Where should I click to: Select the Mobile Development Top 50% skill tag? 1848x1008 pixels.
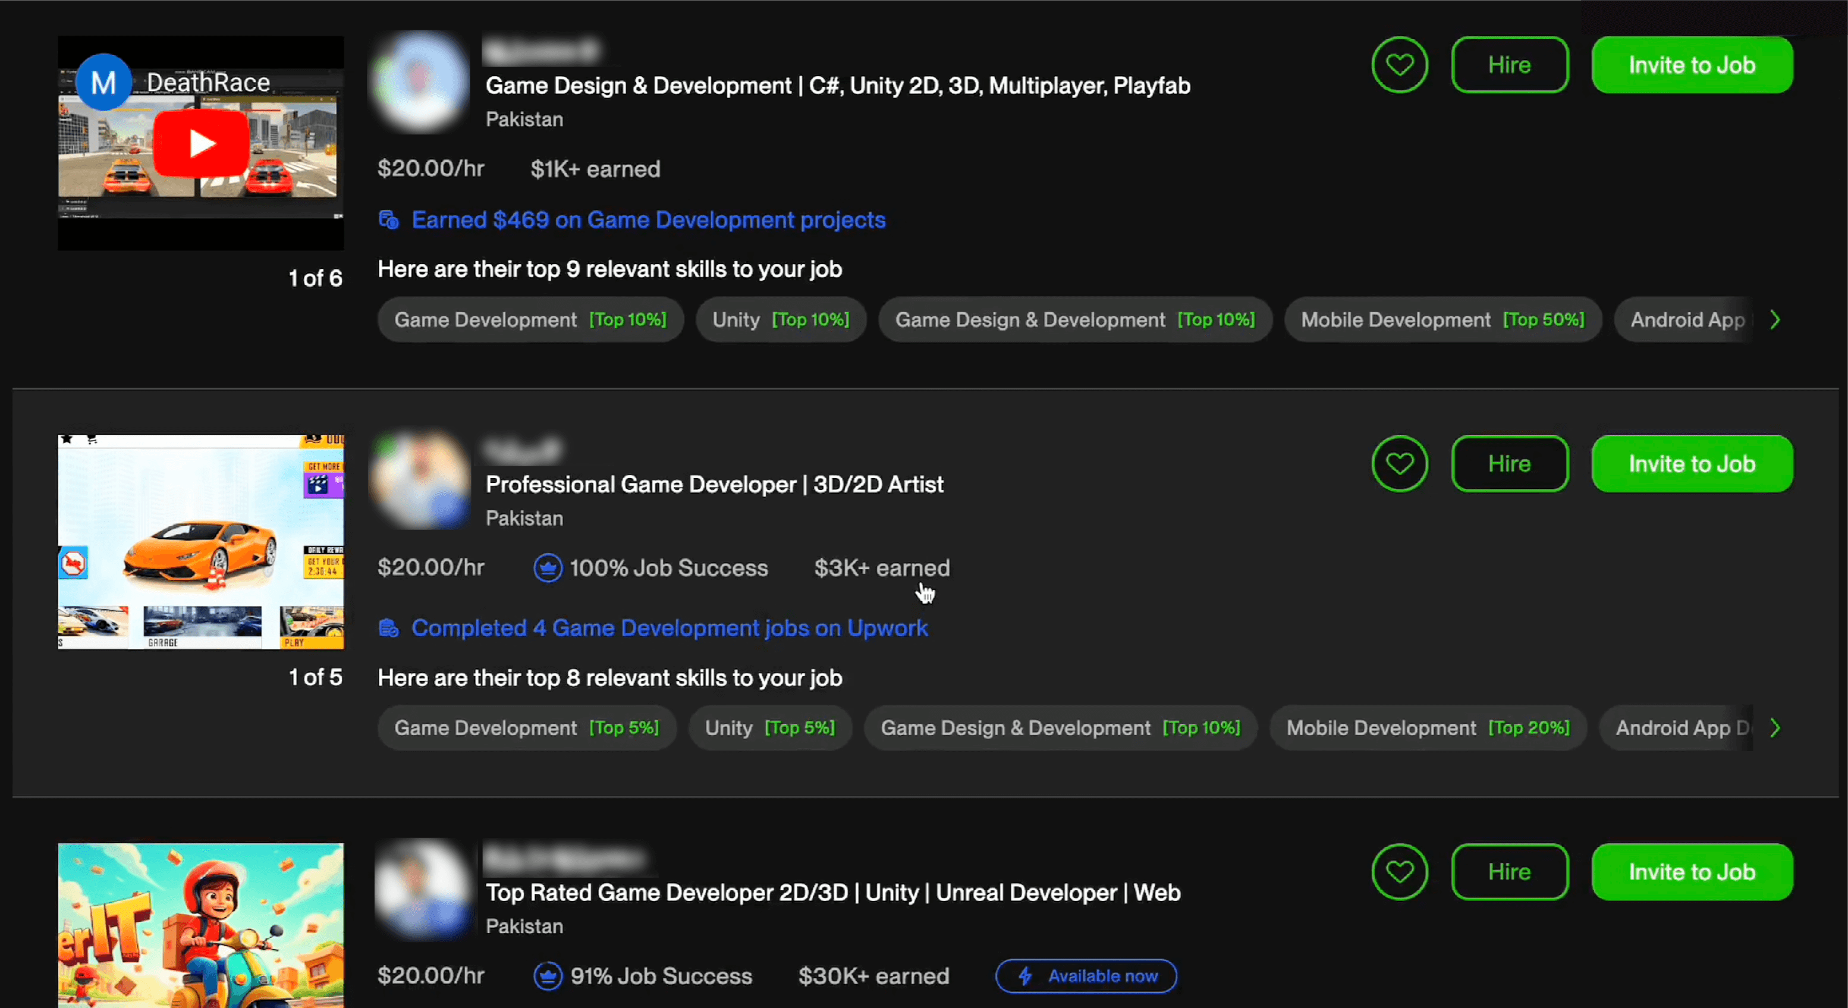[1442, 319]
